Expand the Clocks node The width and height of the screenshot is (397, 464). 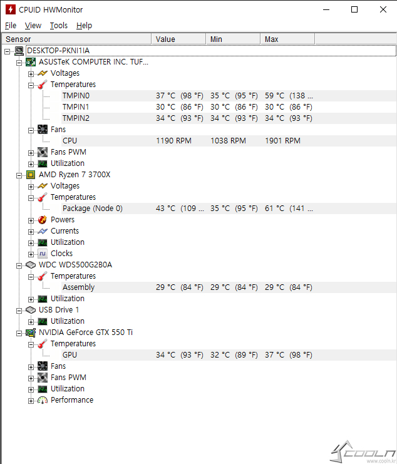31,254
